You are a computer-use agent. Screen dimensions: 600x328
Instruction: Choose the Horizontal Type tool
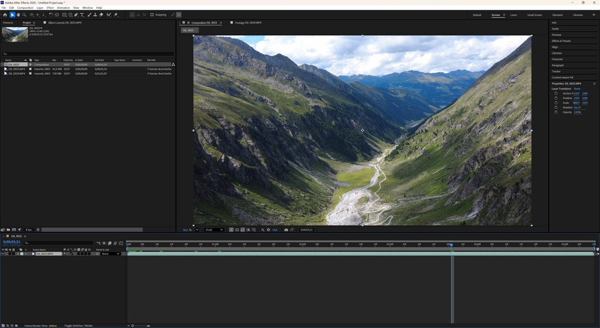[82, 15]
